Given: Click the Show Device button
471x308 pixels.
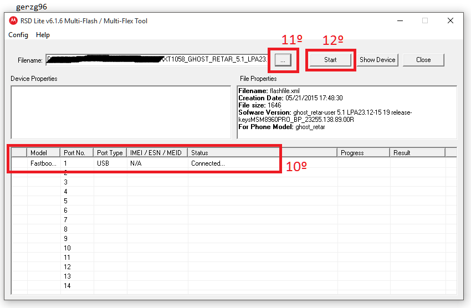Looking at the screenshot, I should (377, 60).
